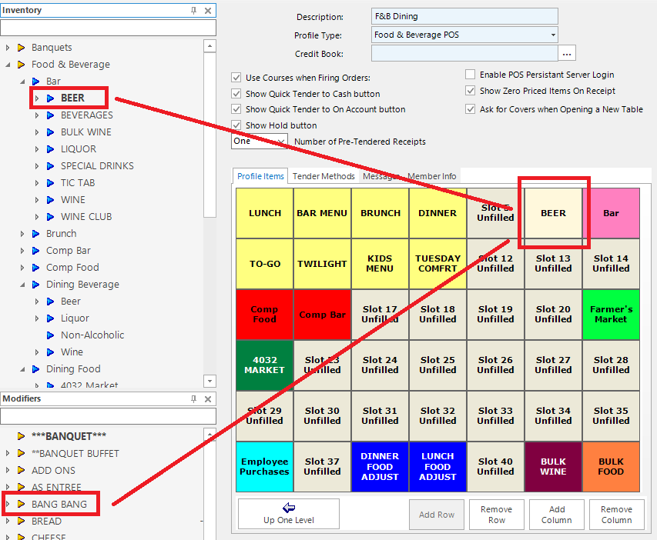The height and width of the screenshot is (540, 657).
Task: Enable POS Persistant Server Login checkbox
Action: tap(471, 75)
